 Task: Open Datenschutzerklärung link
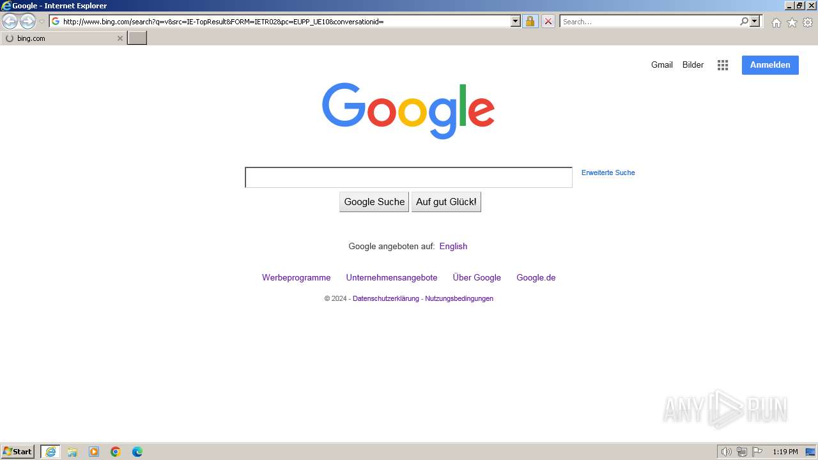[x=386, y=298]
